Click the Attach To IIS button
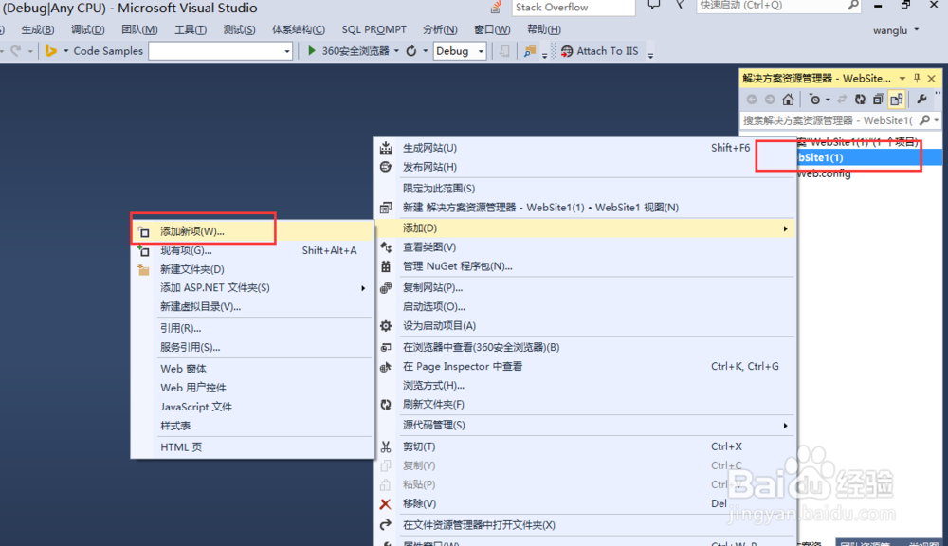Screen dimensions: 948x546 coord(599,51)
